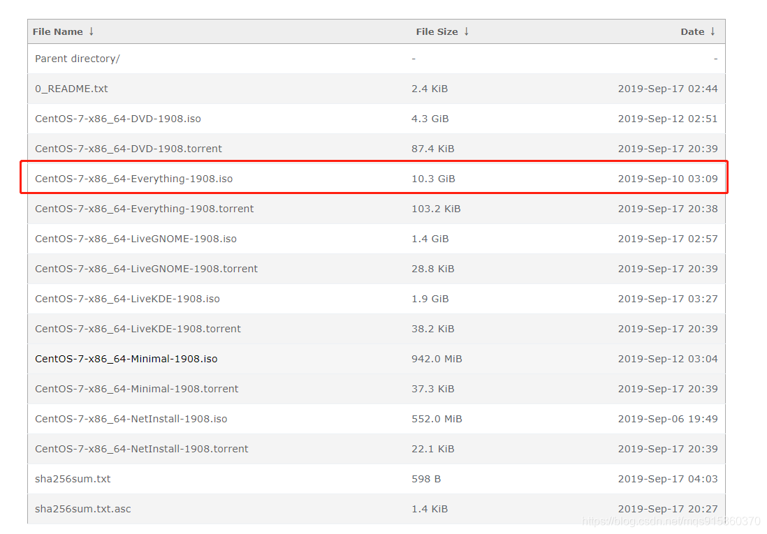
Task: Download CentOS-7-x86_64-Minimal-1908.torrent
Action: coord(136,389)
